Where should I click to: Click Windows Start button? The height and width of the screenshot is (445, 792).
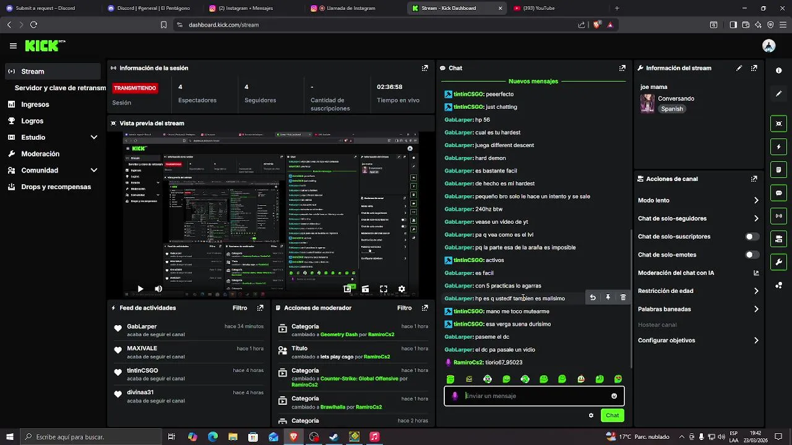pyautogui.click(x=9, y=437)
